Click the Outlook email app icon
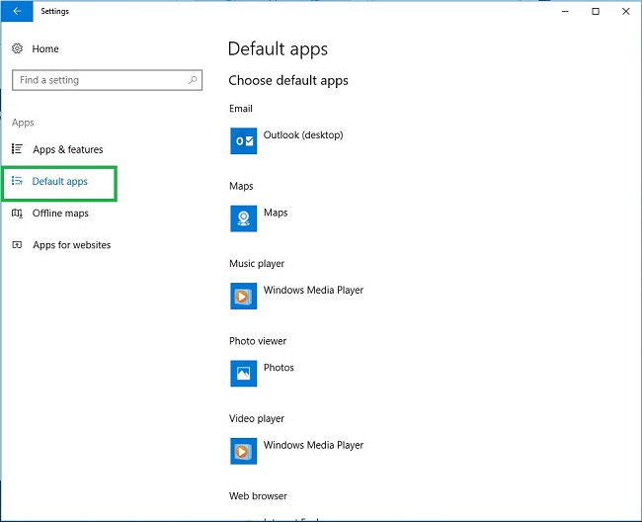The height and width of the screenshot is (522, 642). 243,140
